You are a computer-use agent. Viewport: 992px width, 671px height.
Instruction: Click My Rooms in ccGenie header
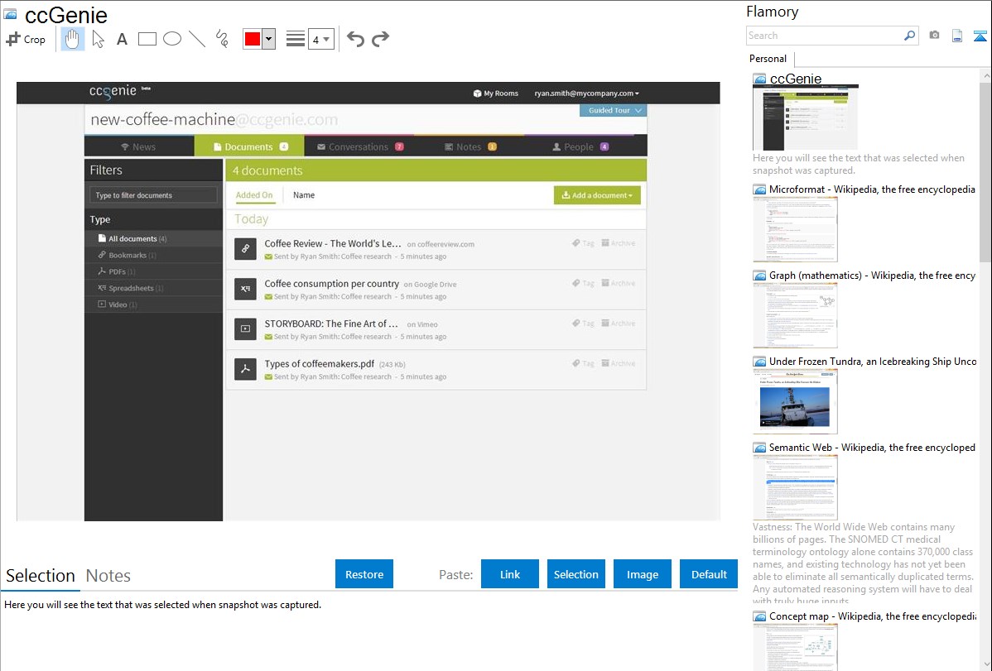495,93
